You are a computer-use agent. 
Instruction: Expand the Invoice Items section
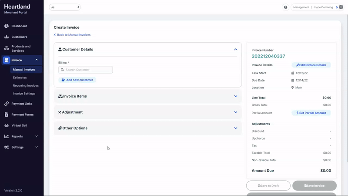pos(235,96)
